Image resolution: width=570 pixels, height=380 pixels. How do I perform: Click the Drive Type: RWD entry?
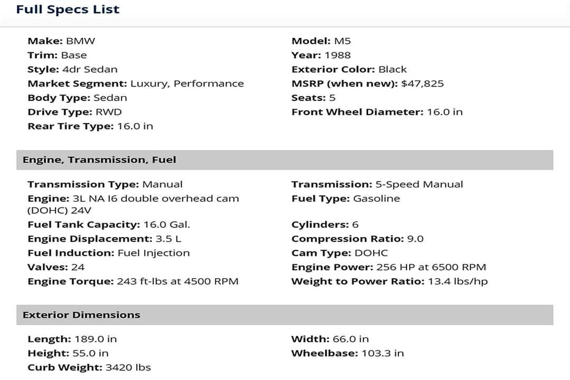click(74, 112)
